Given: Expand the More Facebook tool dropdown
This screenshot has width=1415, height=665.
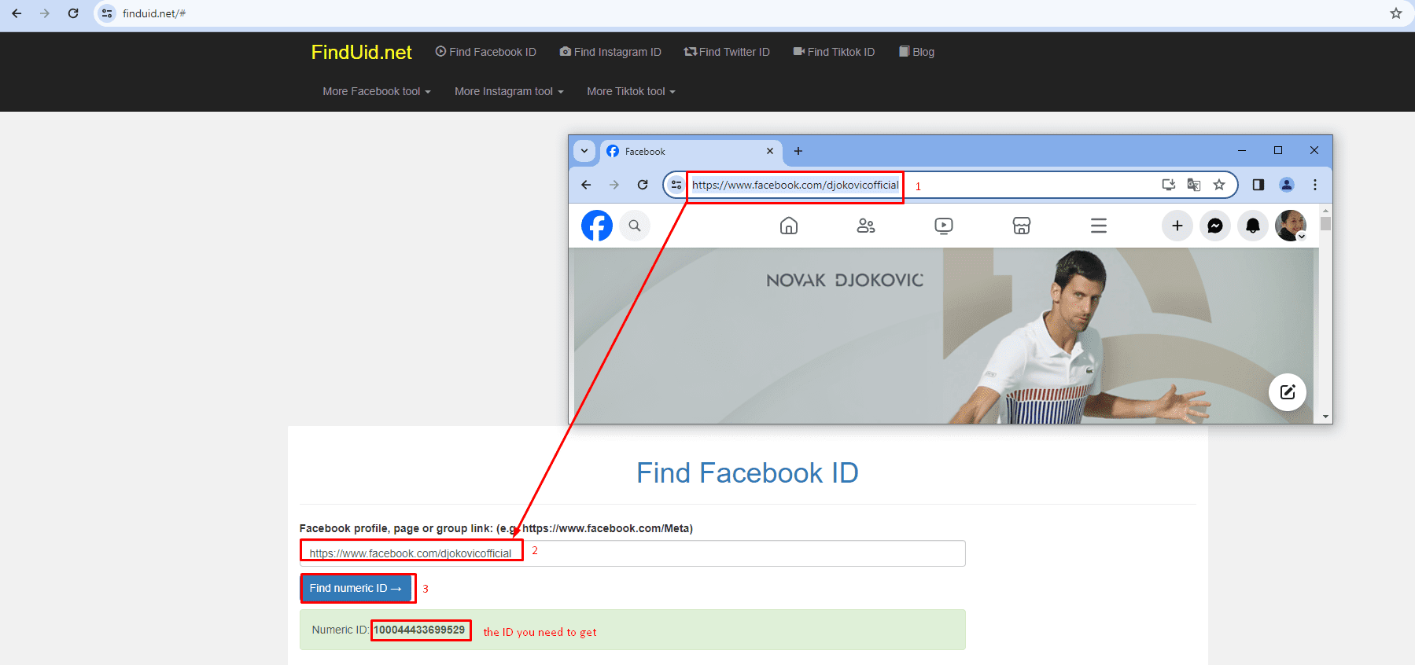Looking at the screenshot, I should [377, 91].
